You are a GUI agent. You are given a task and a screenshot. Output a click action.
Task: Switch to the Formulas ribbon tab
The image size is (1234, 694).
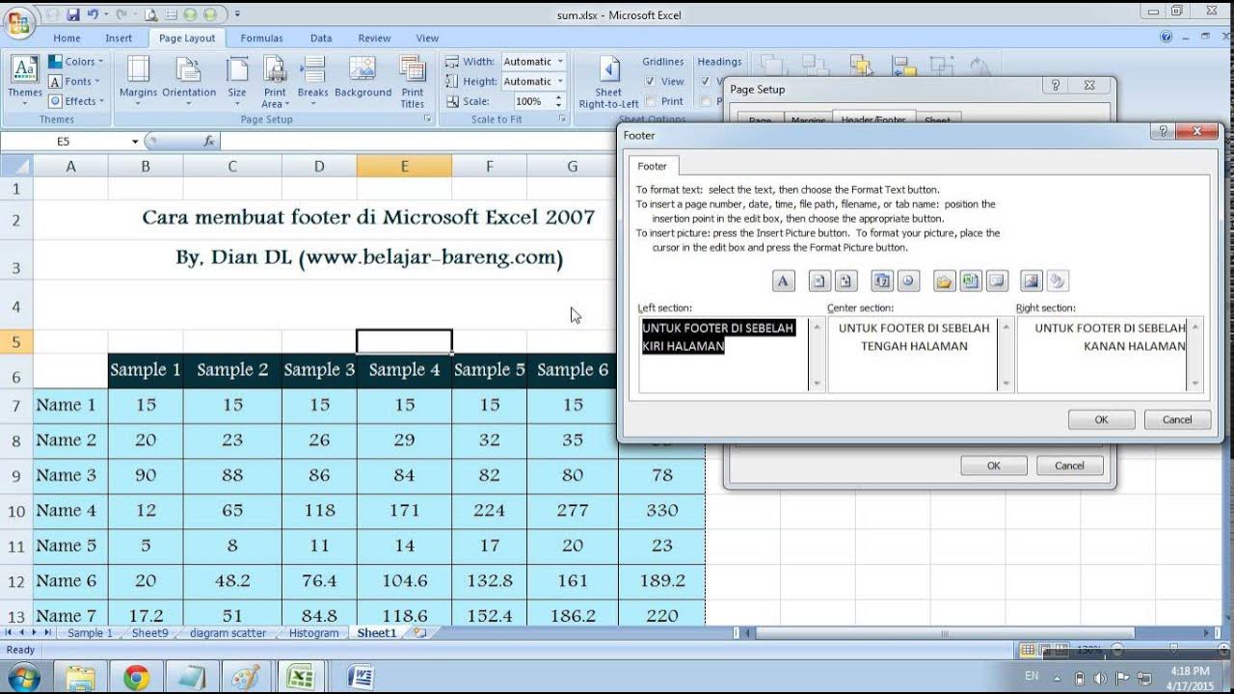coord(261,39)
